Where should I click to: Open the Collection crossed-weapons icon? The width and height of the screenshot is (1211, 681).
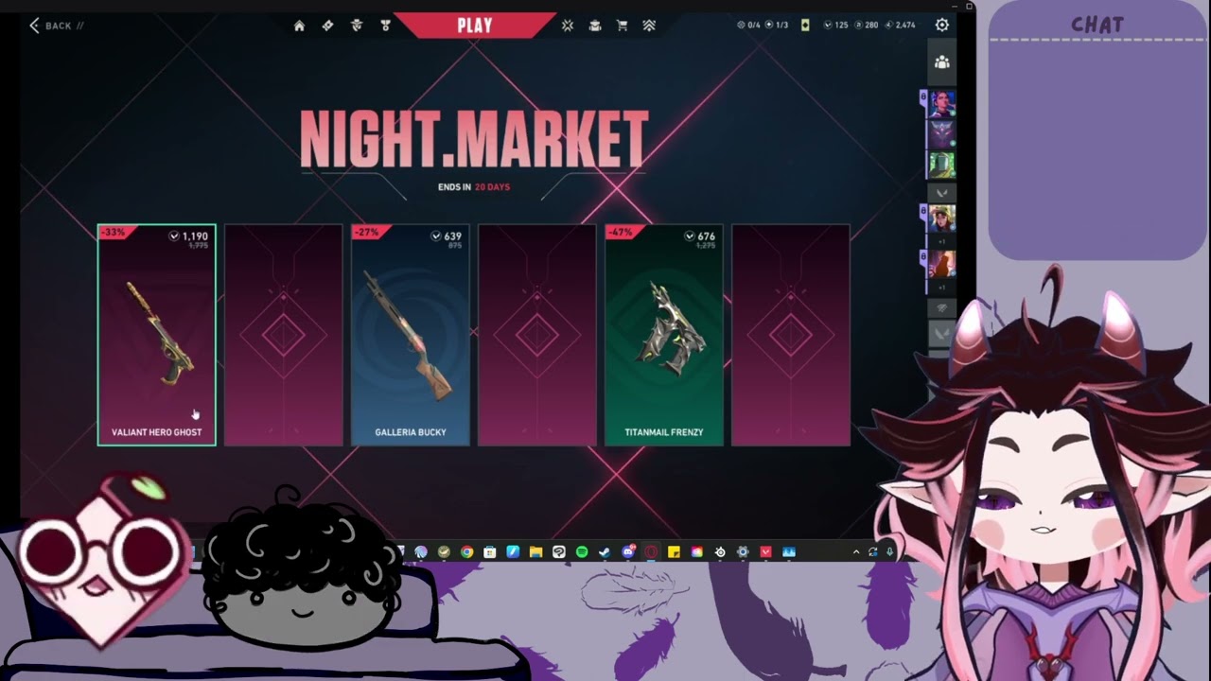pyautogui.click(x=567, y=26)
